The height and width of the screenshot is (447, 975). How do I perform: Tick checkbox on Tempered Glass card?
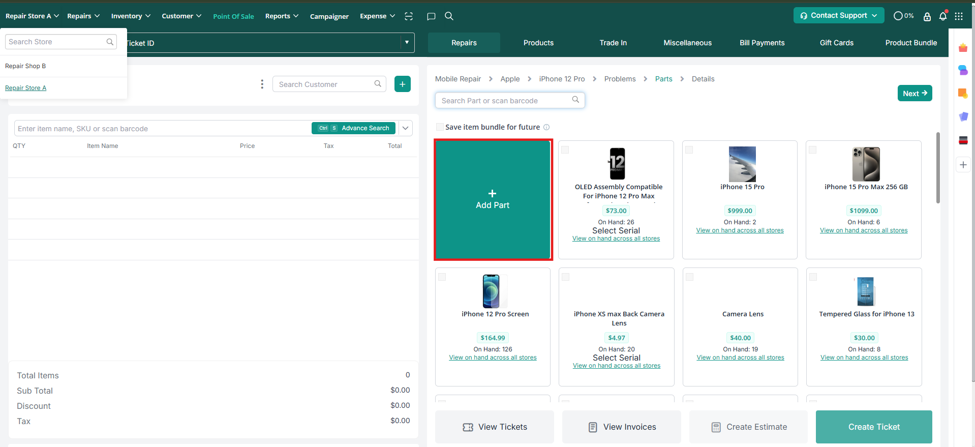tap(813, 277)
